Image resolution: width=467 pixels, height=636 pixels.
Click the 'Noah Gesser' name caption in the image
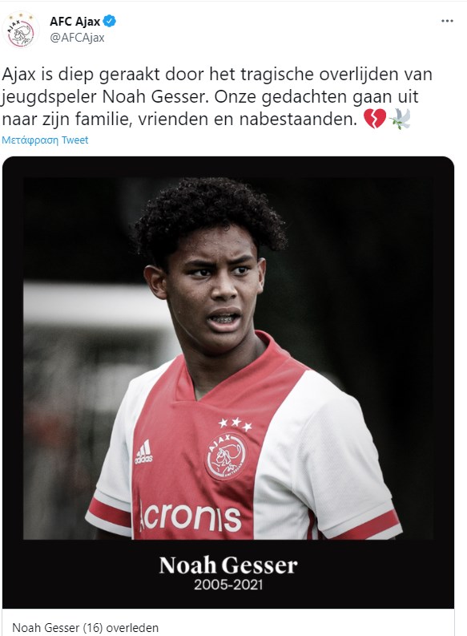coord(228,565)
